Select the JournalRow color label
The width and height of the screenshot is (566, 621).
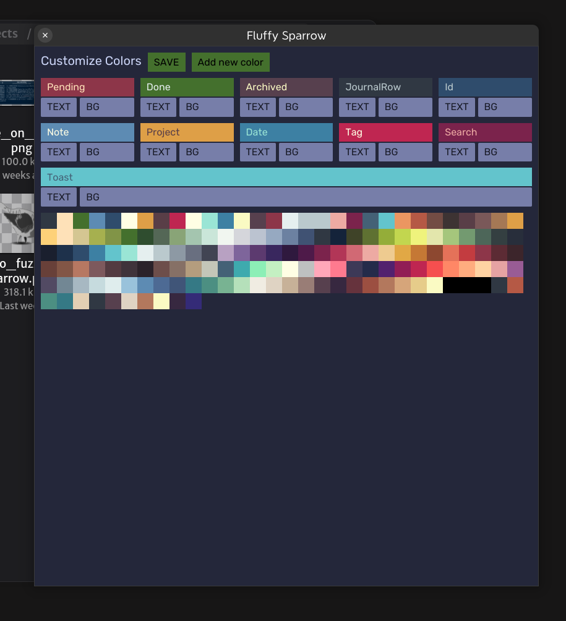[x=385, y=87]
